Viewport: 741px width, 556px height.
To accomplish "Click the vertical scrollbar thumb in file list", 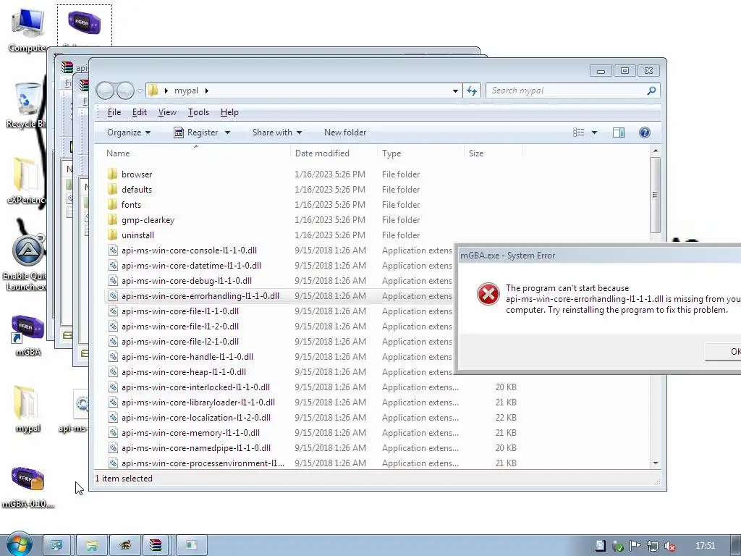I will 655,195.
